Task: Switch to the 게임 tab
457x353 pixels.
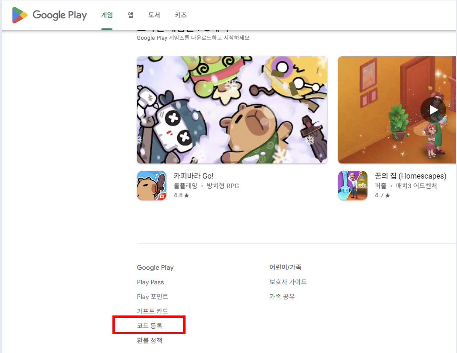Action: [107, 15]
